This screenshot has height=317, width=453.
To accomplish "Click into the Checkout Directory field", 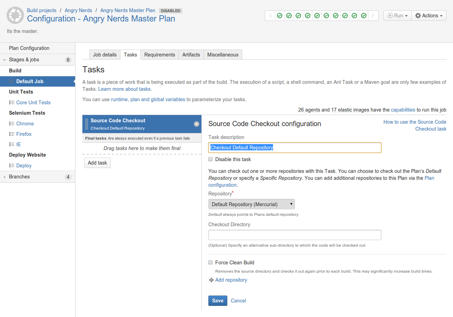I will tap(295, 235).
